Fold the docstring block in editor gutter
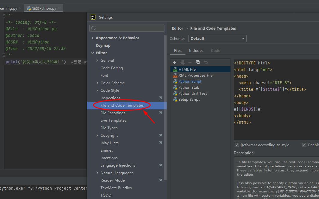The height and width of the screenshot is (199, 319). (x=4, y=16)
